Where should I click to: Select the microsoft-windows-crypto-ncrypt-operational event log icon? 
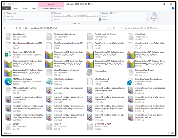pos(131,99)
